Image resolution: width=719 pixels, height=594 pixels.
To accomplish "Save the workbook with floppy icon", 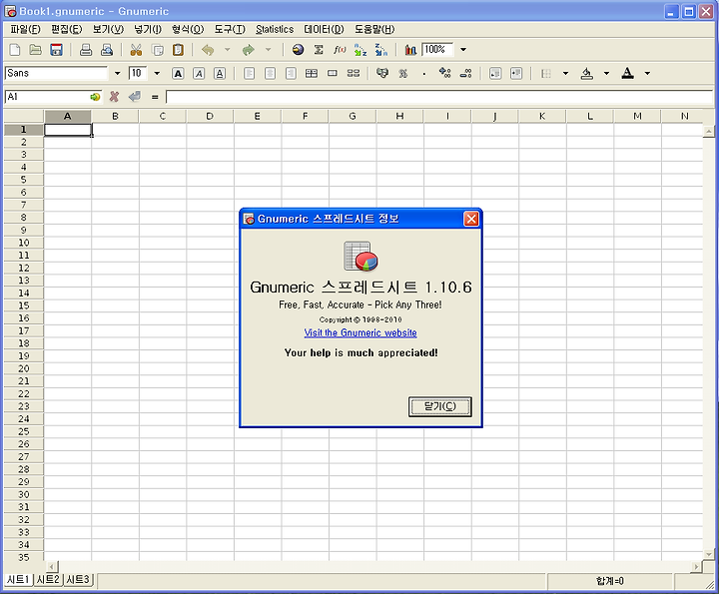I will [x=56, y=50].
